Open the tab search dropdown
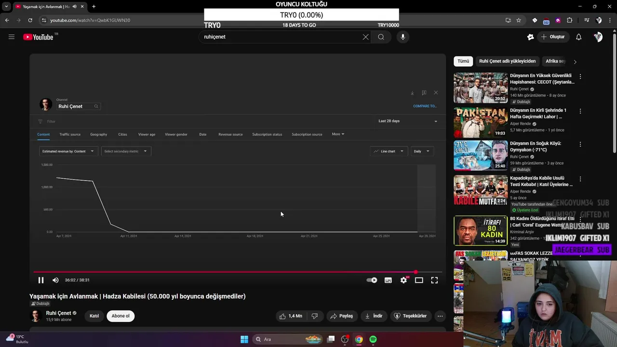 point(6,7)
